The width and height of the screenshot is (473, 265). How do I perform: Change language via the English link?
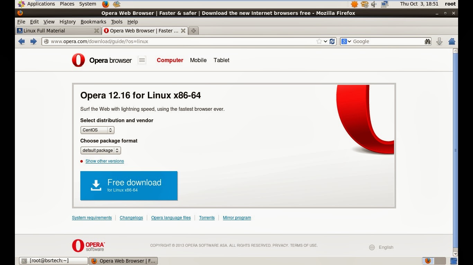[x=386, y=247]
